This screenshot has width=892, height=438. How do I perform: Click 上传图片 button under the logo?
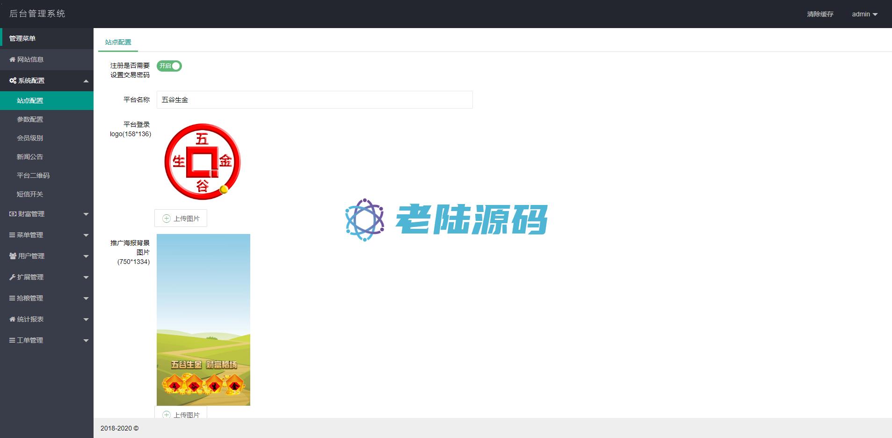point(181,218)
